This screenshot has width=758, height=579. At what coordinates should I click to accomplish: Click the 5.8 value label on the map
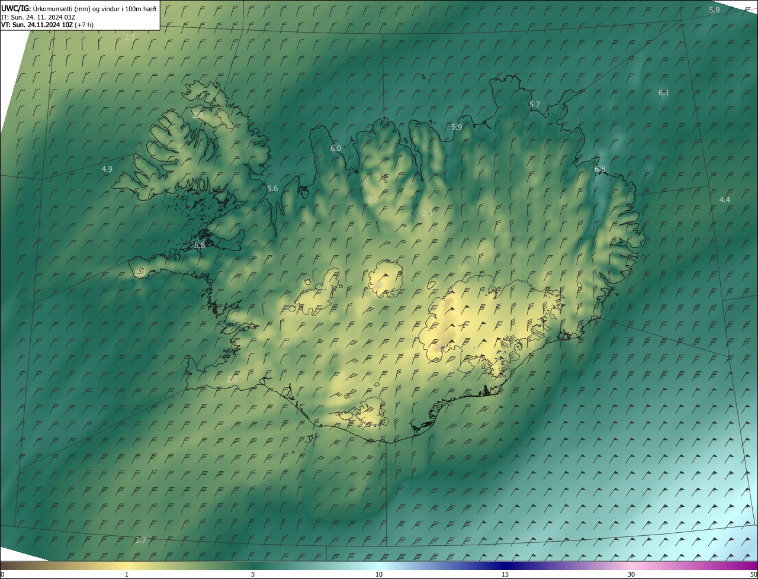click(x=200, y=245)
